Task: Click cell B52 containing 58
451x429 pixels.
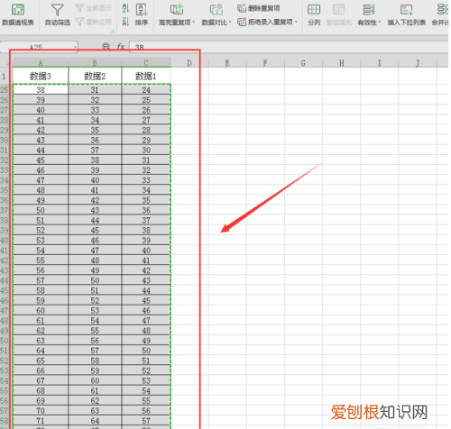Action: (x=95, y=361)
